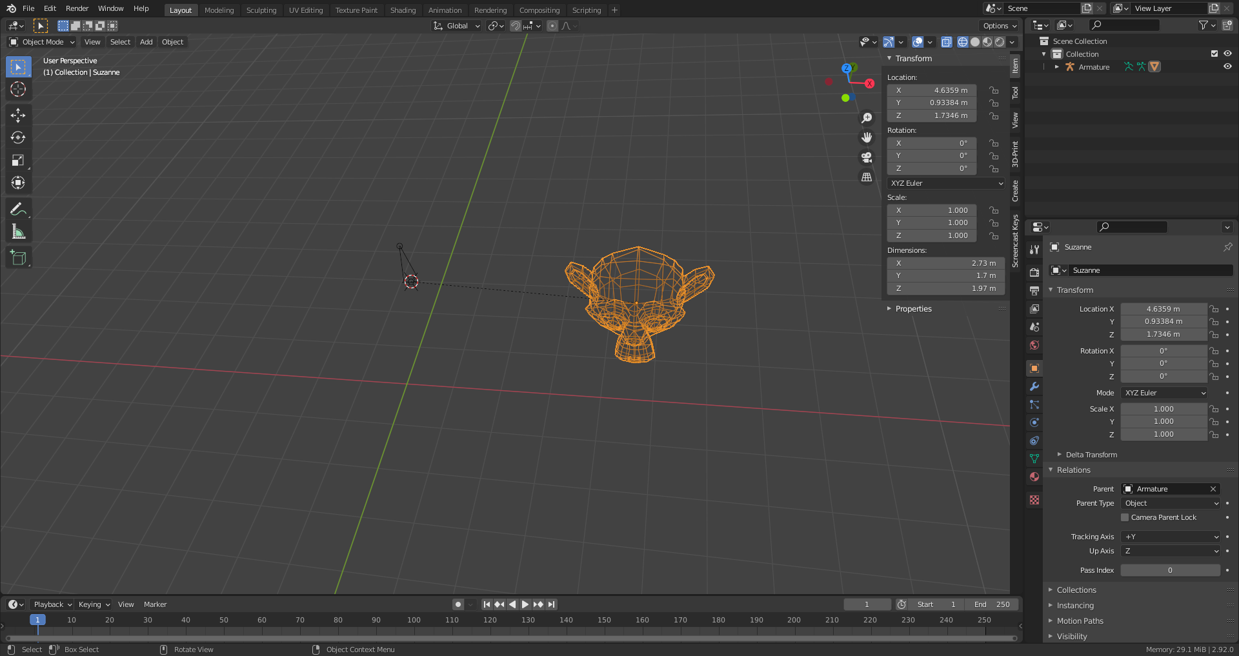Open the Options popover button
Viewport: 1239px width, 656px height.
point(1000,26)
